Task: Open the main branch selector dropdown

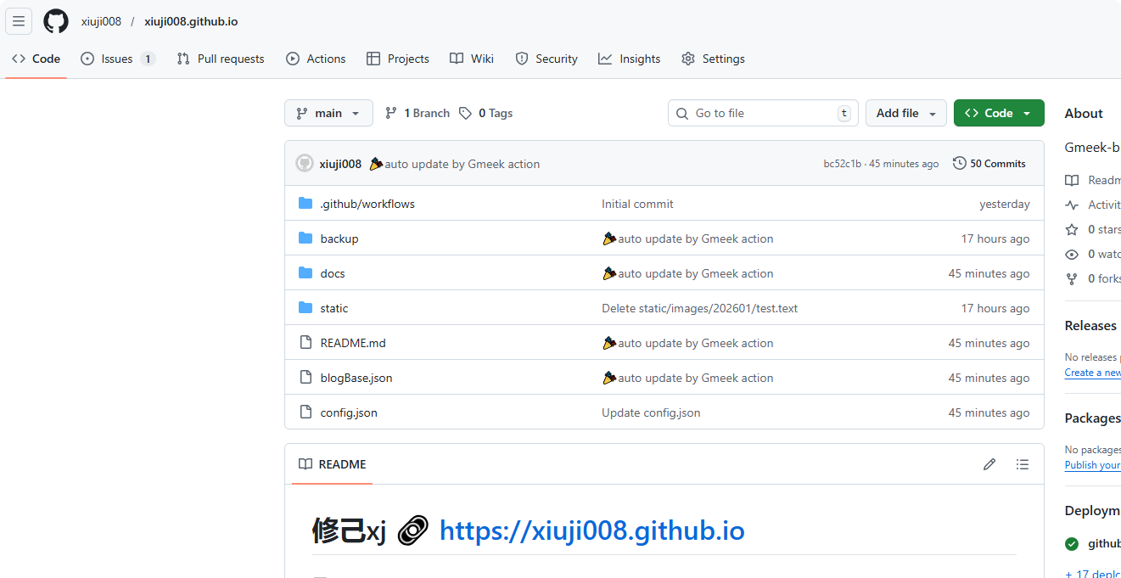Action: (x=328, y=112)
